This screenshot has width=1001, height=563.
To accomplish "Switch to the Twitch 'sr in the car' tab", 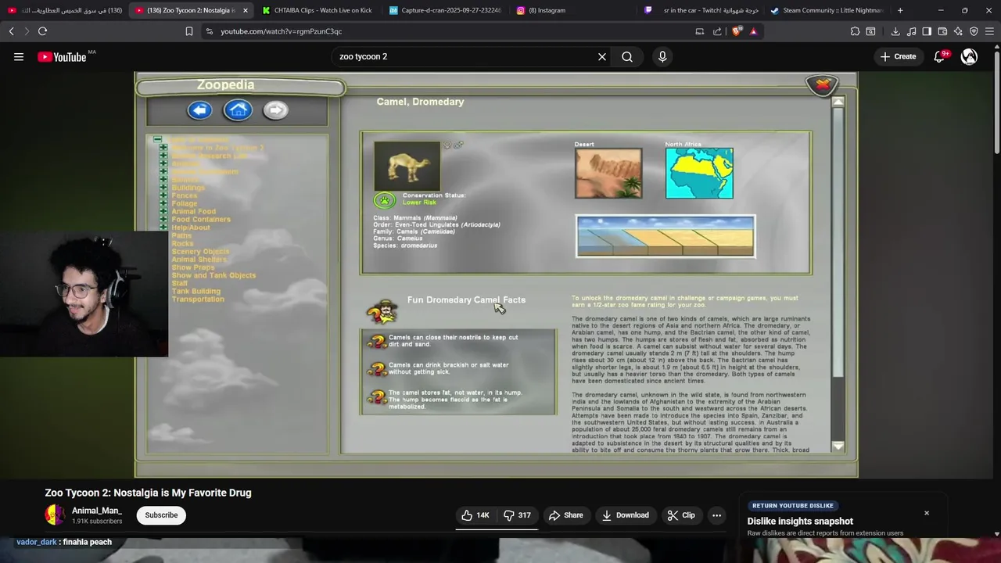I will (x=700, y=10).
